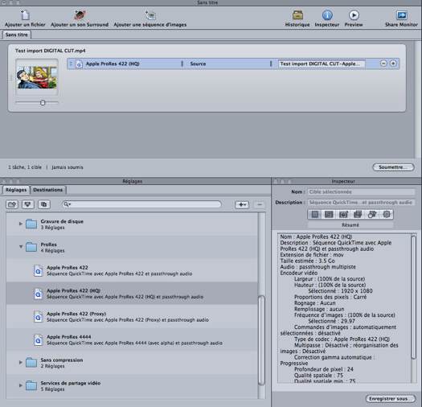Click the search magnifier icon in Réglages
The width and height of the screenshot is (422, 407).
click(66, 204)
